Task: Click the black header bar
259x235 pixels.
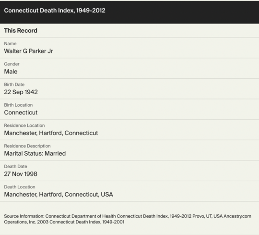Action: (x=129, y=12)
